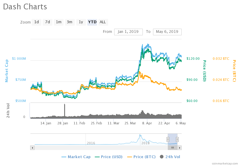Click navigator scrollbar left arrow
This screenshot has height=166, width=241.
pyautogui.click(x=32, y=148)
